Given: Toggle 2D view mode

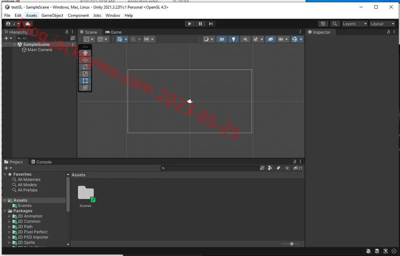Looking at the screenshot, I should [x=222, y=39].
